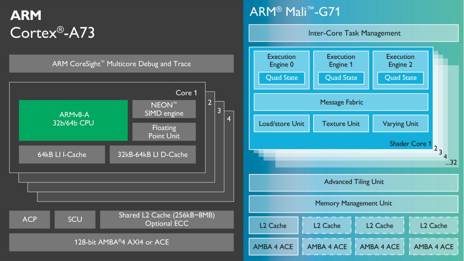The width and height of the screenshot is (464, 261).
Task: Click the NEON SIMD engine block
Action: (x=164, y=109)
